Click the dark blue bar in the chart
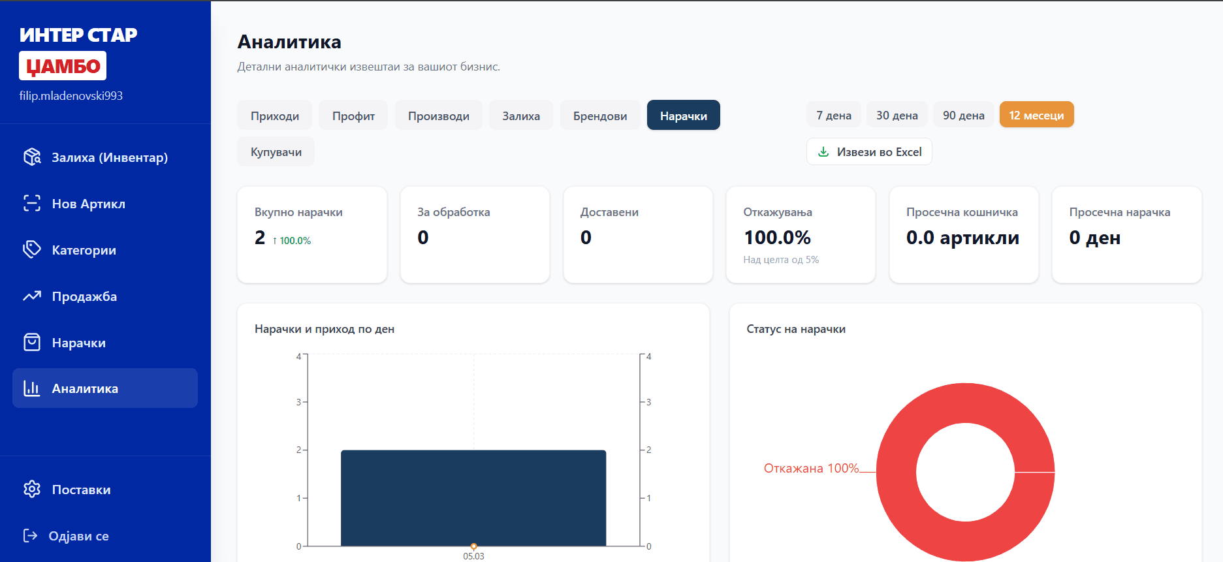Image resolution: width=1223 pixels, height=562 pixels. point(473,498)
